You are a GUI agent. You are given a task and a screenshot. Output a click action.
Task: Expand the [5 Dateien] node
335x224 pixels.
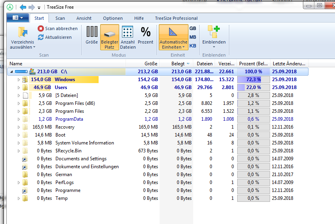coord(19,95)
